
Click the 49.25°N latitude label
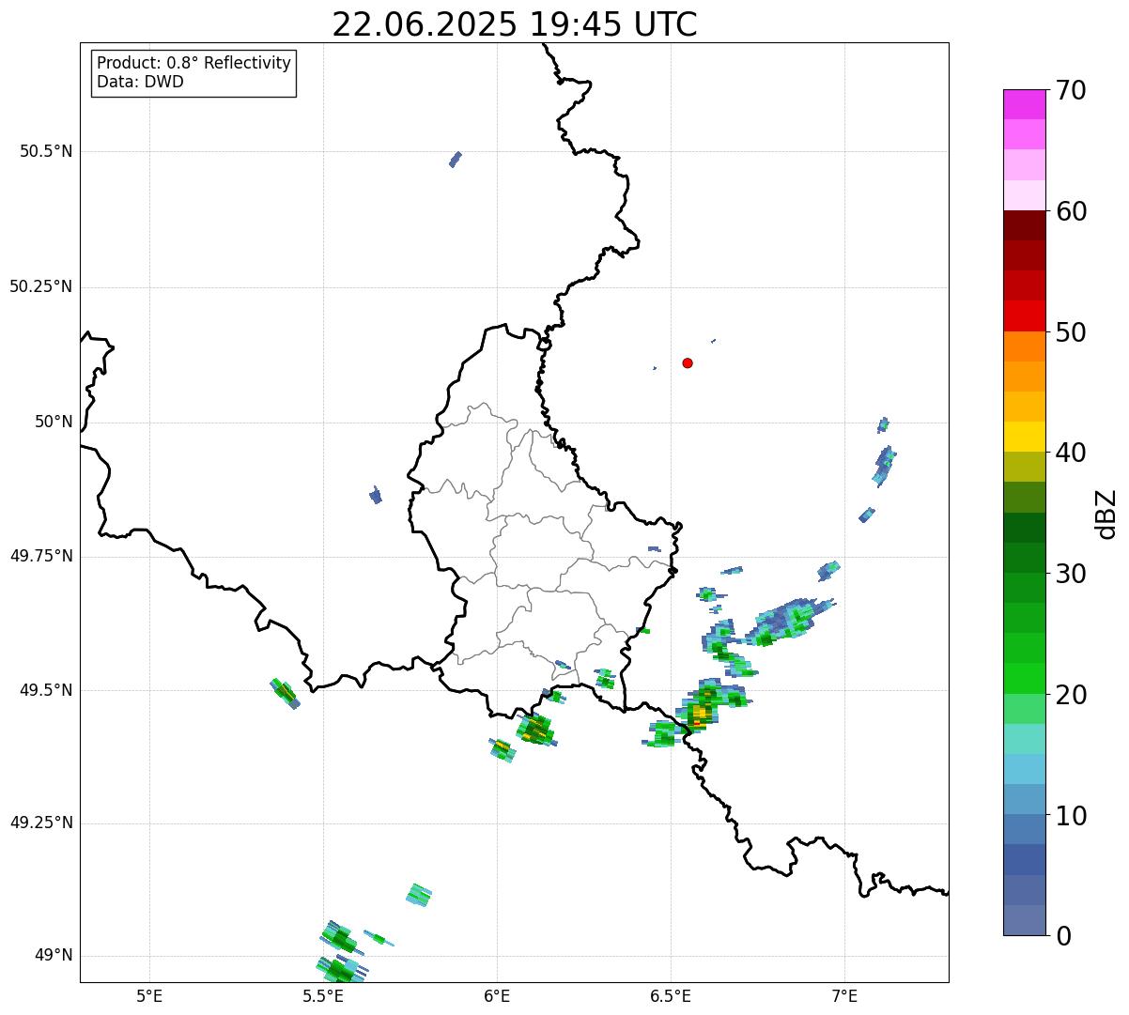(41, 823)
